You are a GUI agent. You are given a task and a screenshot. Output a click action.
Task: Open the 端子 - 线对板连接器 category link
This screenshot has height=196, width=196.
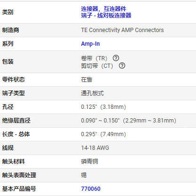point(106,16)
